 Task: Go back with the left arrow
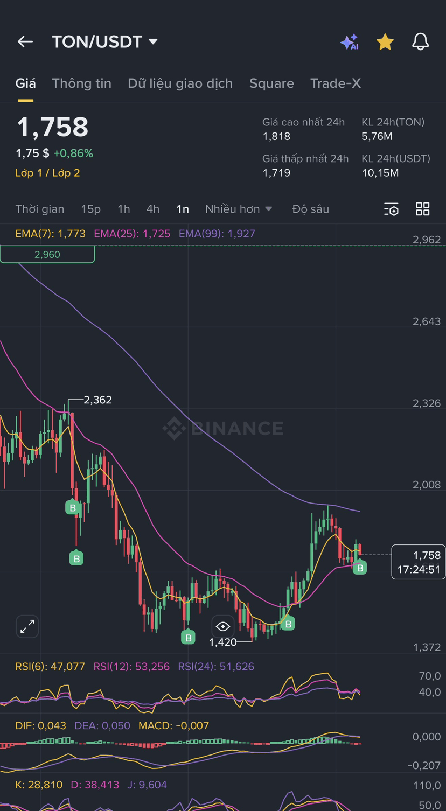point(25,41)
